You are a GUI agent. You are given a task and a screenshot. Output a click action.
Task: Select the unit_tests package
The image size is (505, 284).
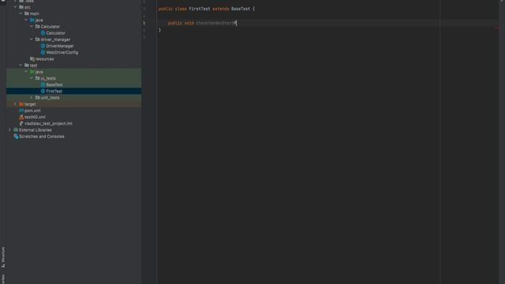(50, 98)
